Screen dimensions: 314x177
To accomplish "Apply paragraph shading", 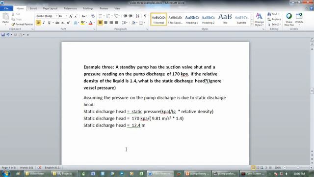I will [133, 23].
